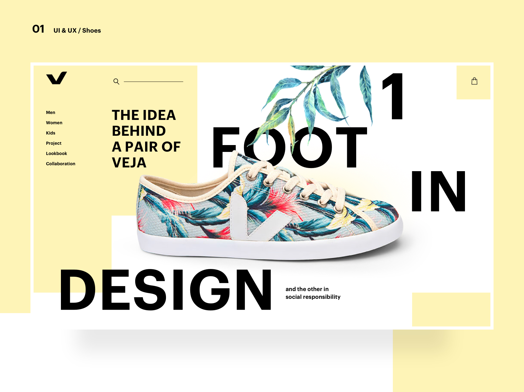
Task: Click the "UI & UX / Shoes" label
Action: (x=77, y=30)
